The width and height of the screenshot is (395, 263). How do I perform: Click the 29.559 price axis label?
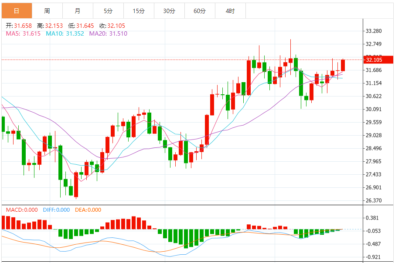click(x=374, y=123)
